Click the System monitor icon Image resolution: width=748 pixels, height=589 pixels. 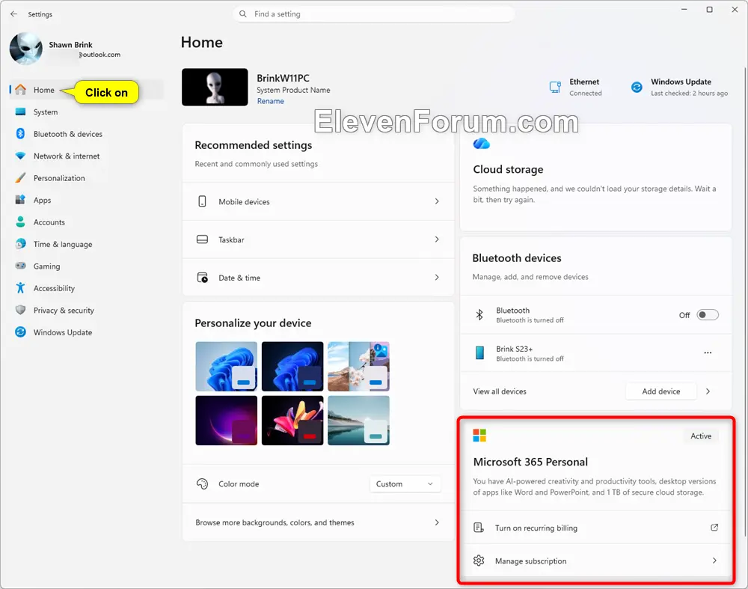coord(20,112)
